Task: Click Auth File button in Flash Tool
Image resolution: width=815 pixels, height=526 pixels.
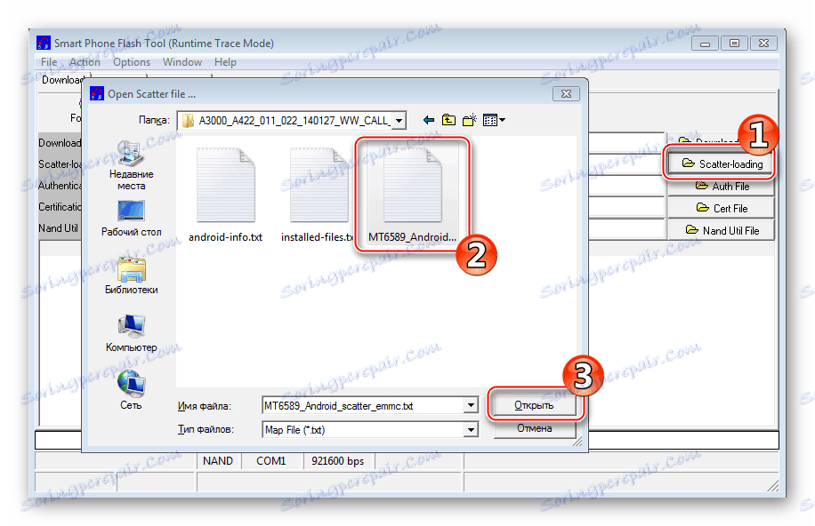Action: pyautogui.click(x=722, y=186)
